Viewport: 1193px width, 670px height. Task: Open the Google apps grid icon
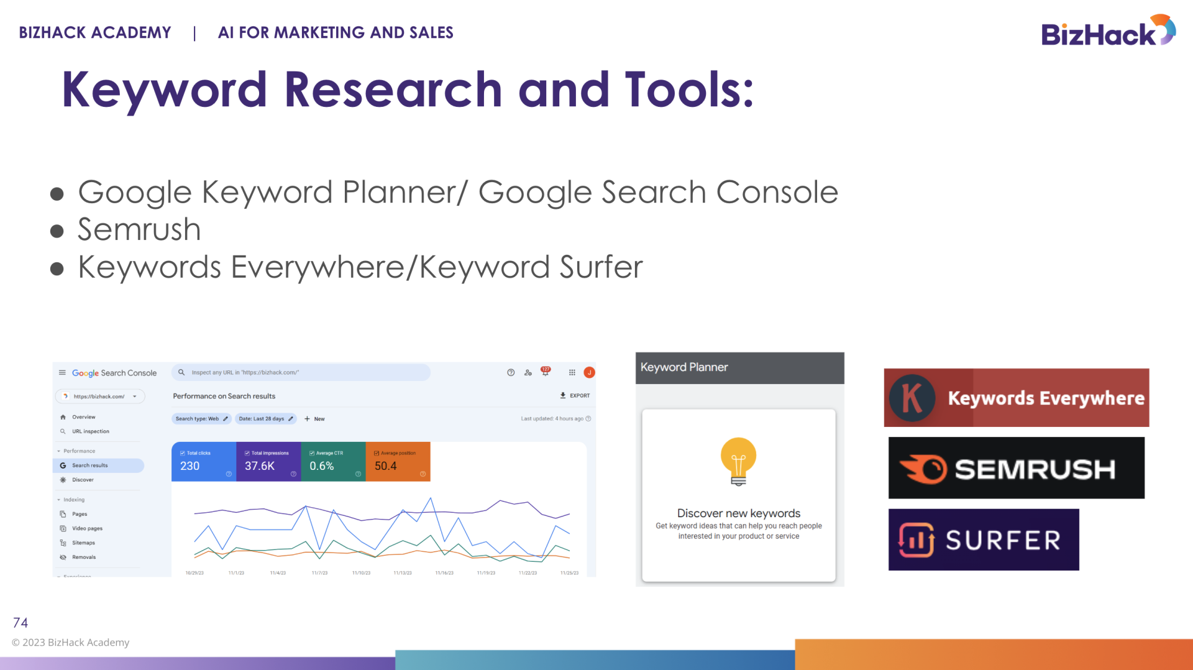point(572,373)
